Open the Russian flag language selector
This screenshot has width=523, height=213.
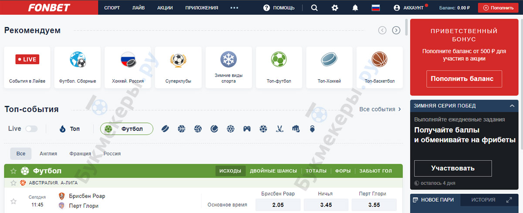pyautogui.click(x=376, y=8)
